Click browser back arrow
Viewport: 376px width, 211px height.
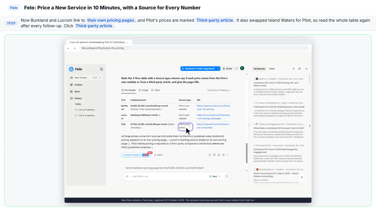(x=68, y=48)
